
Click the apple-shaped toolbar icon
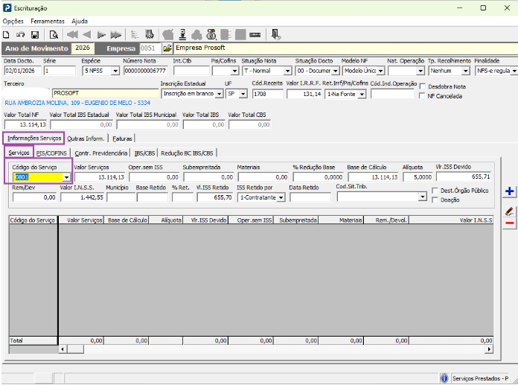coord(168,34)
